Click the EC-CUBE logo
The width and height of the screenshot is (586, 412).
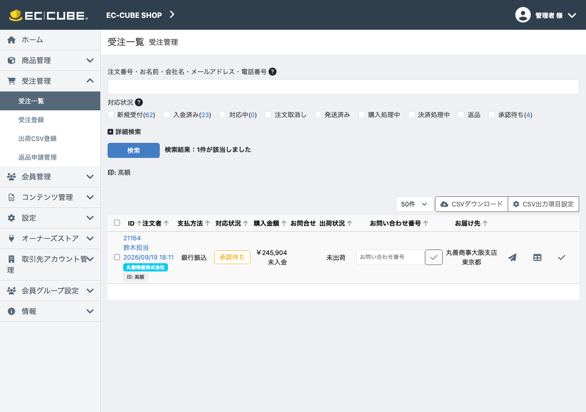pyautogui.click(x=49, y=15)
